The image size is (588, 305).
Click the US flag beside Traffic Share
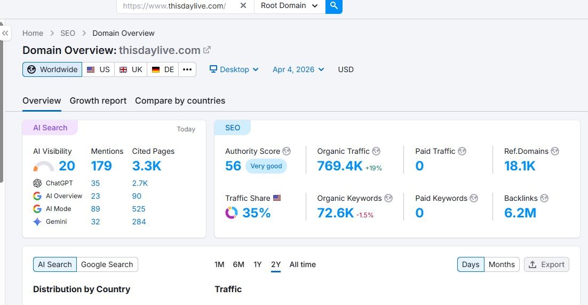point(277,198)
